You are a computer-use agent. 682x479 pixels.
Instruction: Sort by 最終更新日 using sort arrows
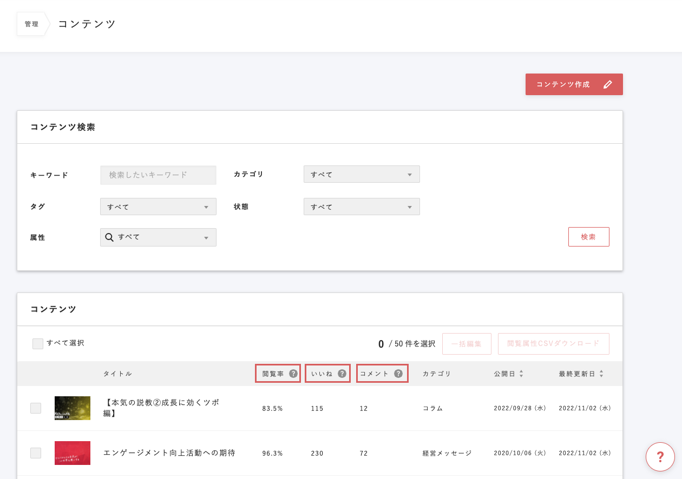tap(601, 374)
